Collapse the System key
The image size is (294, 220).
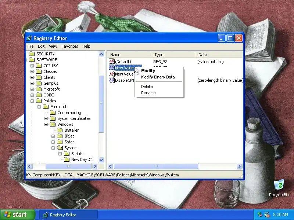click(x=53, y=148)
